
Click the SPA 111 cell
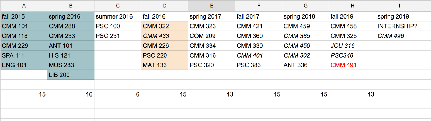tap(24, 55)
